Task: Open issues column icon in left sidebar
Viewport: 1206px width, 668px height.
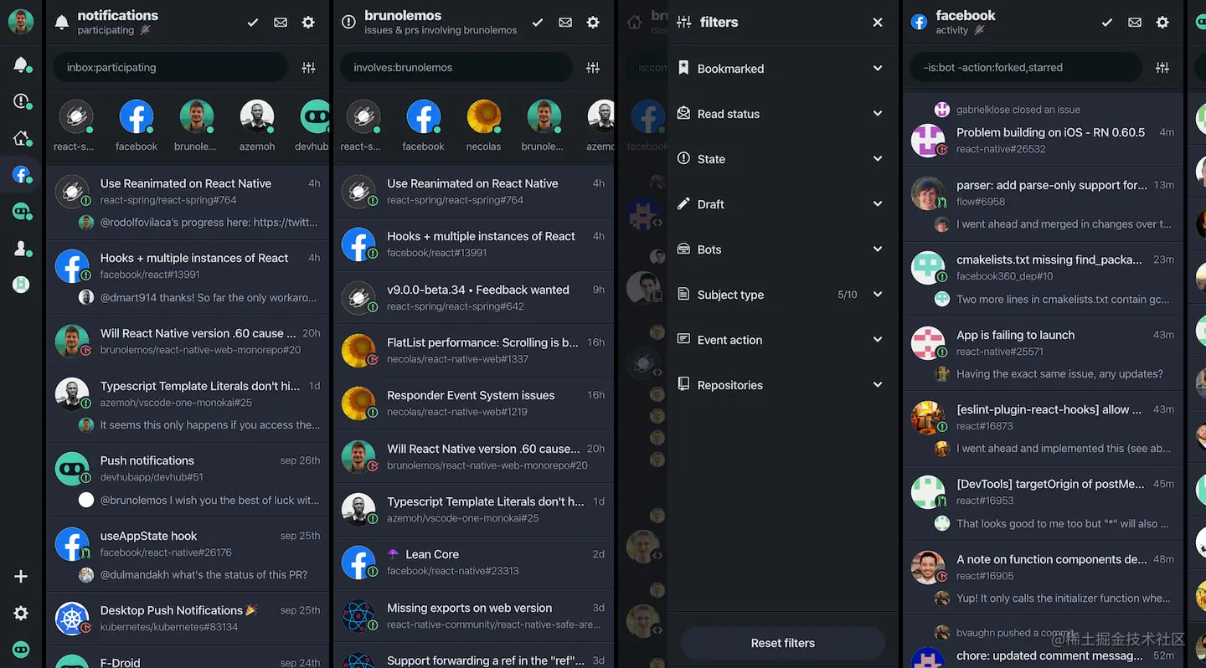Action: (21, 101)
